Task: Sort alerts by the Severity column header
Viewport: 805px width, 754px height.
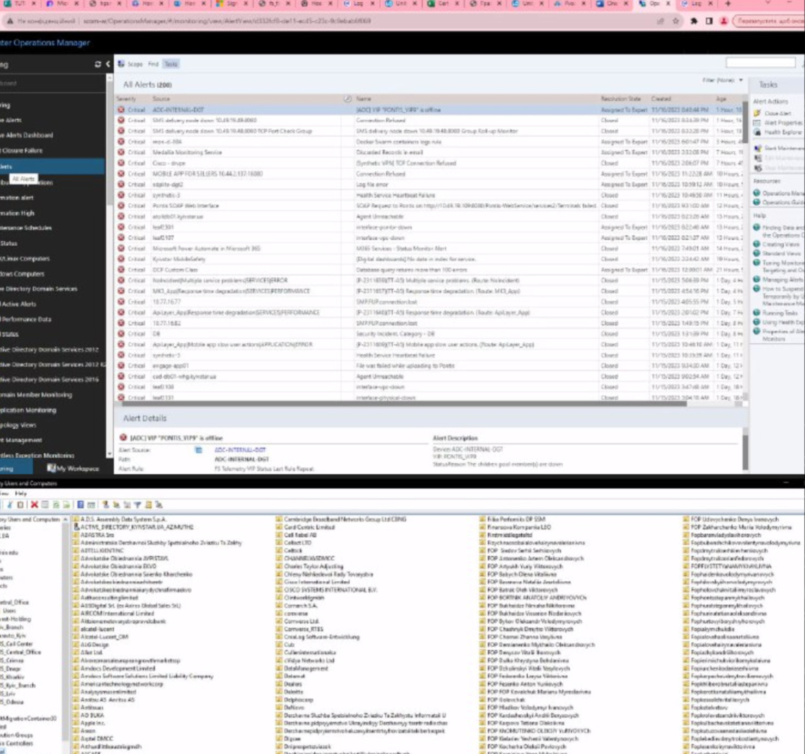Action: pos(126,99)
